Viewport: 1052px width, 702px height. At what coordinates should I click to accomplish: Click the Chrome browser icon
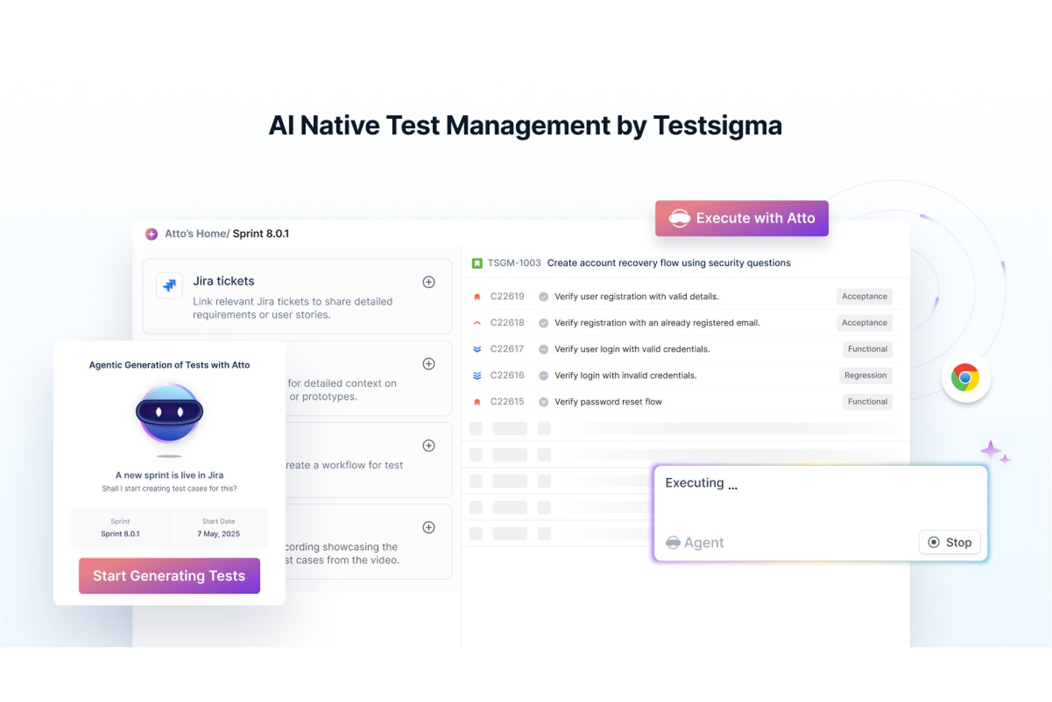pos(965,378)
